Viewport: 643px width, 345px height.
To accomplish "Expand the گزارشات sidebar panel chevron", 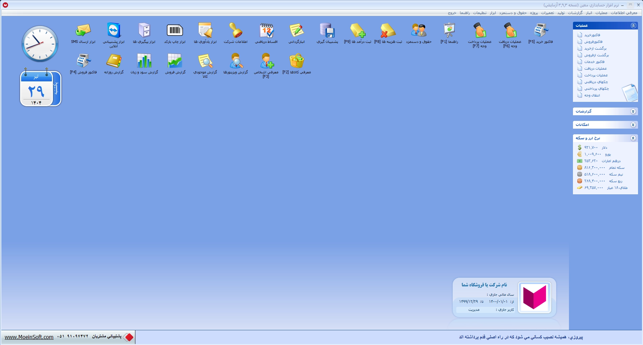I will coord(633,111).
